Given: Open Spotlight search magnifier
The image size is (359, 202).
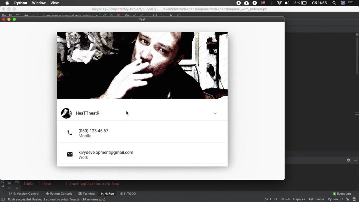Looking at the screenshot, I should click(334, 3).
